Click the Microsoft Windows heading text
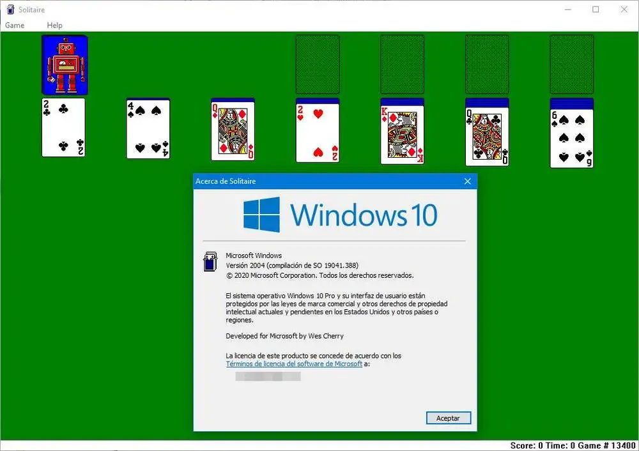Screen dimensions: 639x451 click(254, 256)
